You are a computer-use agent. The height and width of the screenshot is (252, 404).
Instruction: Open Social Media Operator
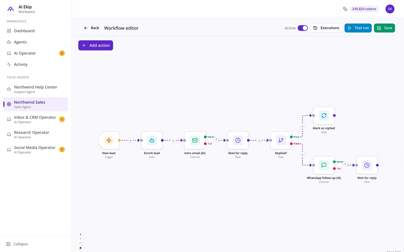tap(36, 150)
